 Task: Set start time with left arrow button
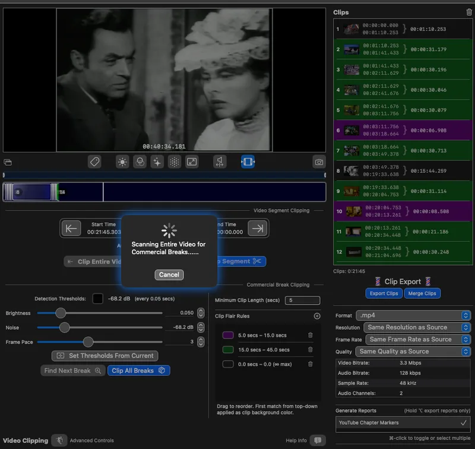click(71, 228)
